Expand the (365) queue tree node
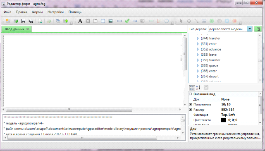Image resolution: width=265 pixels, height=151 pixels. coord(198,65)
